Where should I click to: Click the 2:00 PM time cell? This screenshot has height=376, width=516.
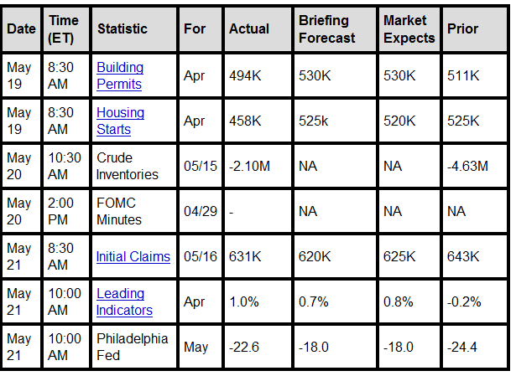tap(65, 211)
